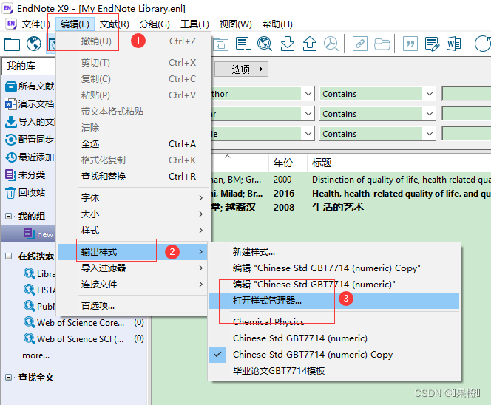The height and width of the screenshot is (405, 491).
Task: Choose 查找和替换 Find and Replace
Action: coord(134,177)
